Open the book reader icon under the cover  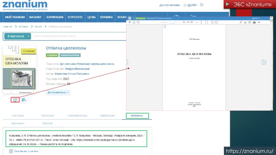(15, 100)
